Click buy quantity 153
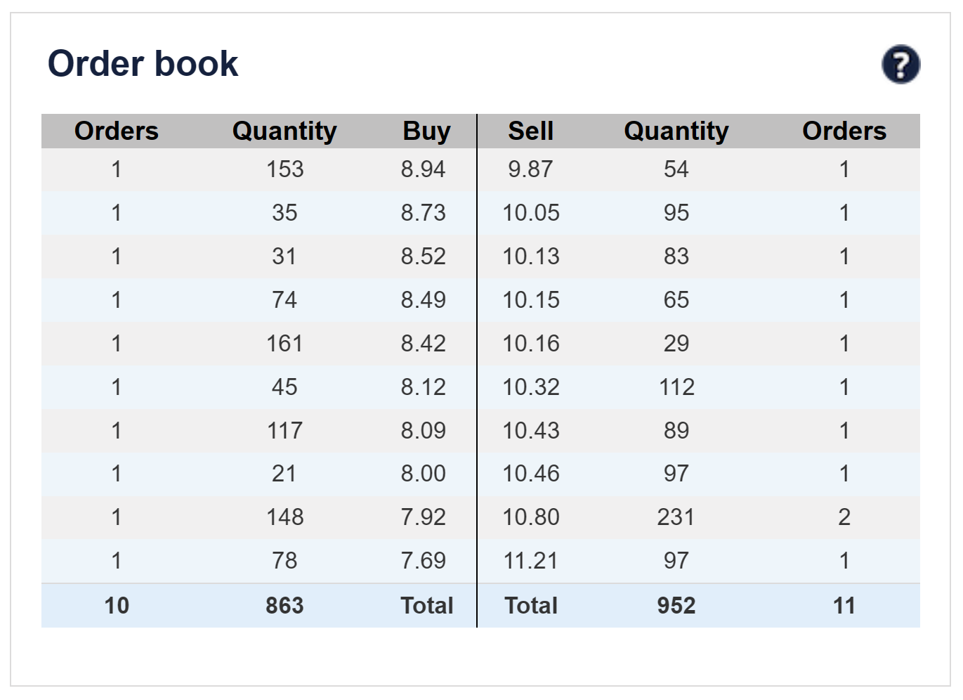The height and width of the screenshot is (700, 963). pos(284,169)
